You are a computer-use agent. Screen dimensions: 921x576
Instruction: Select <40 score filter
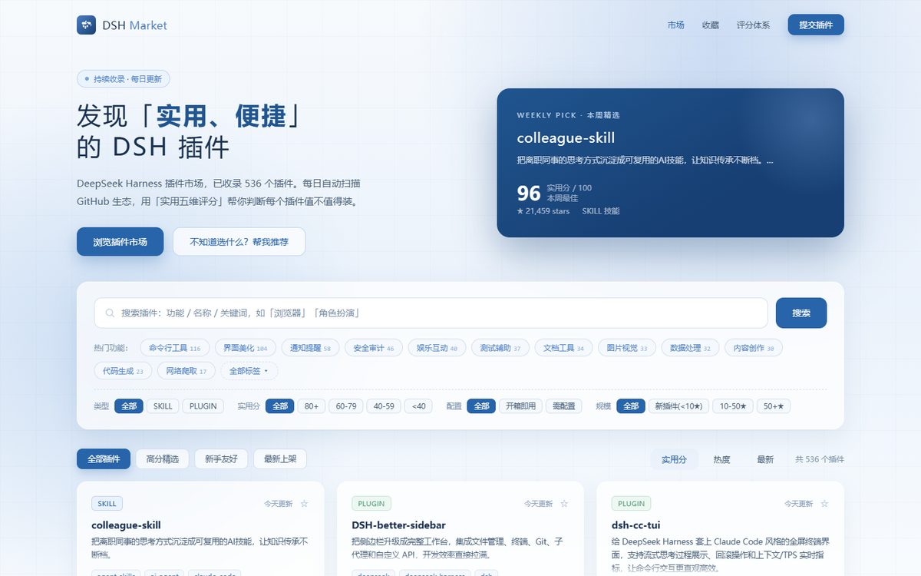pos(418,406)
